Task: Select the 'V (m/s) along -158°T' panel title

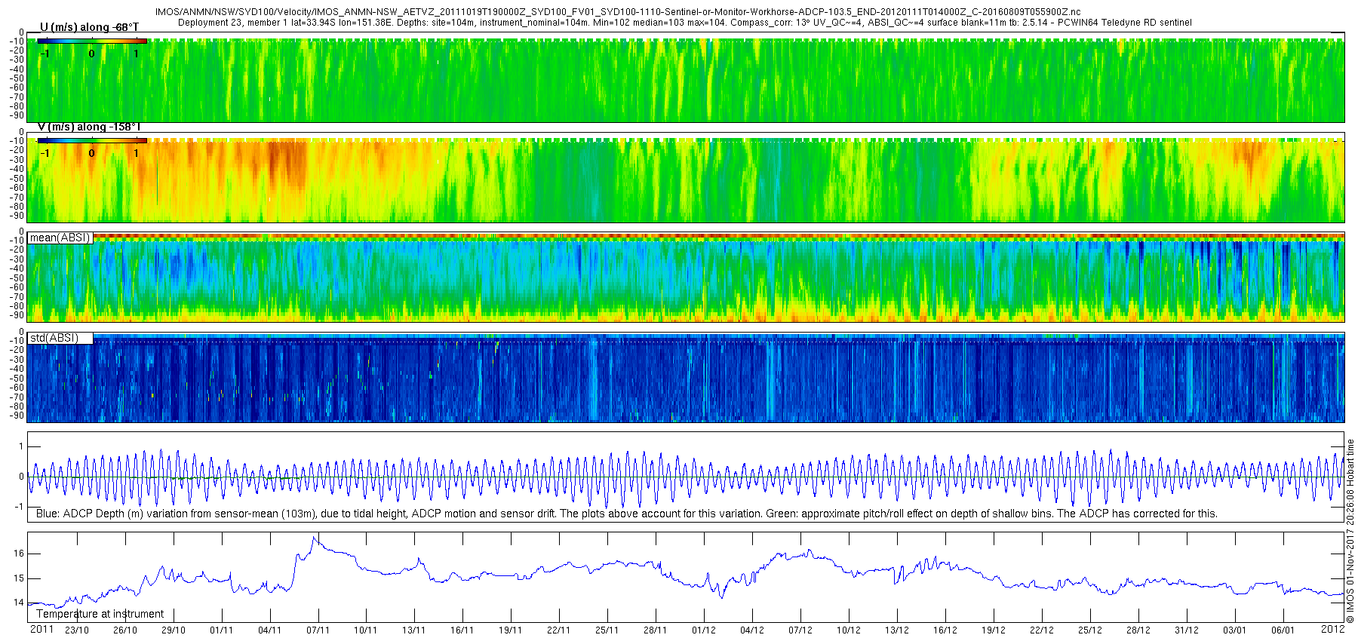Action: tap(89, 127)
